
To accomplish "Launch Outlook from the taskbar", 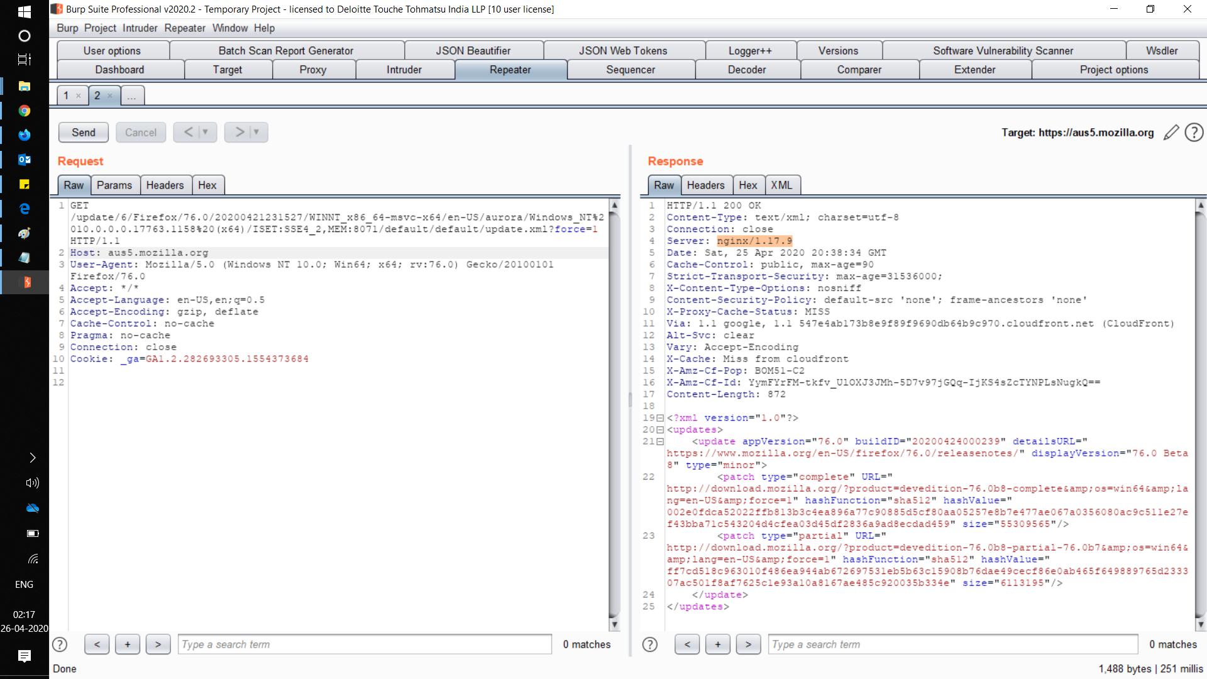I will tap(24, 159).
